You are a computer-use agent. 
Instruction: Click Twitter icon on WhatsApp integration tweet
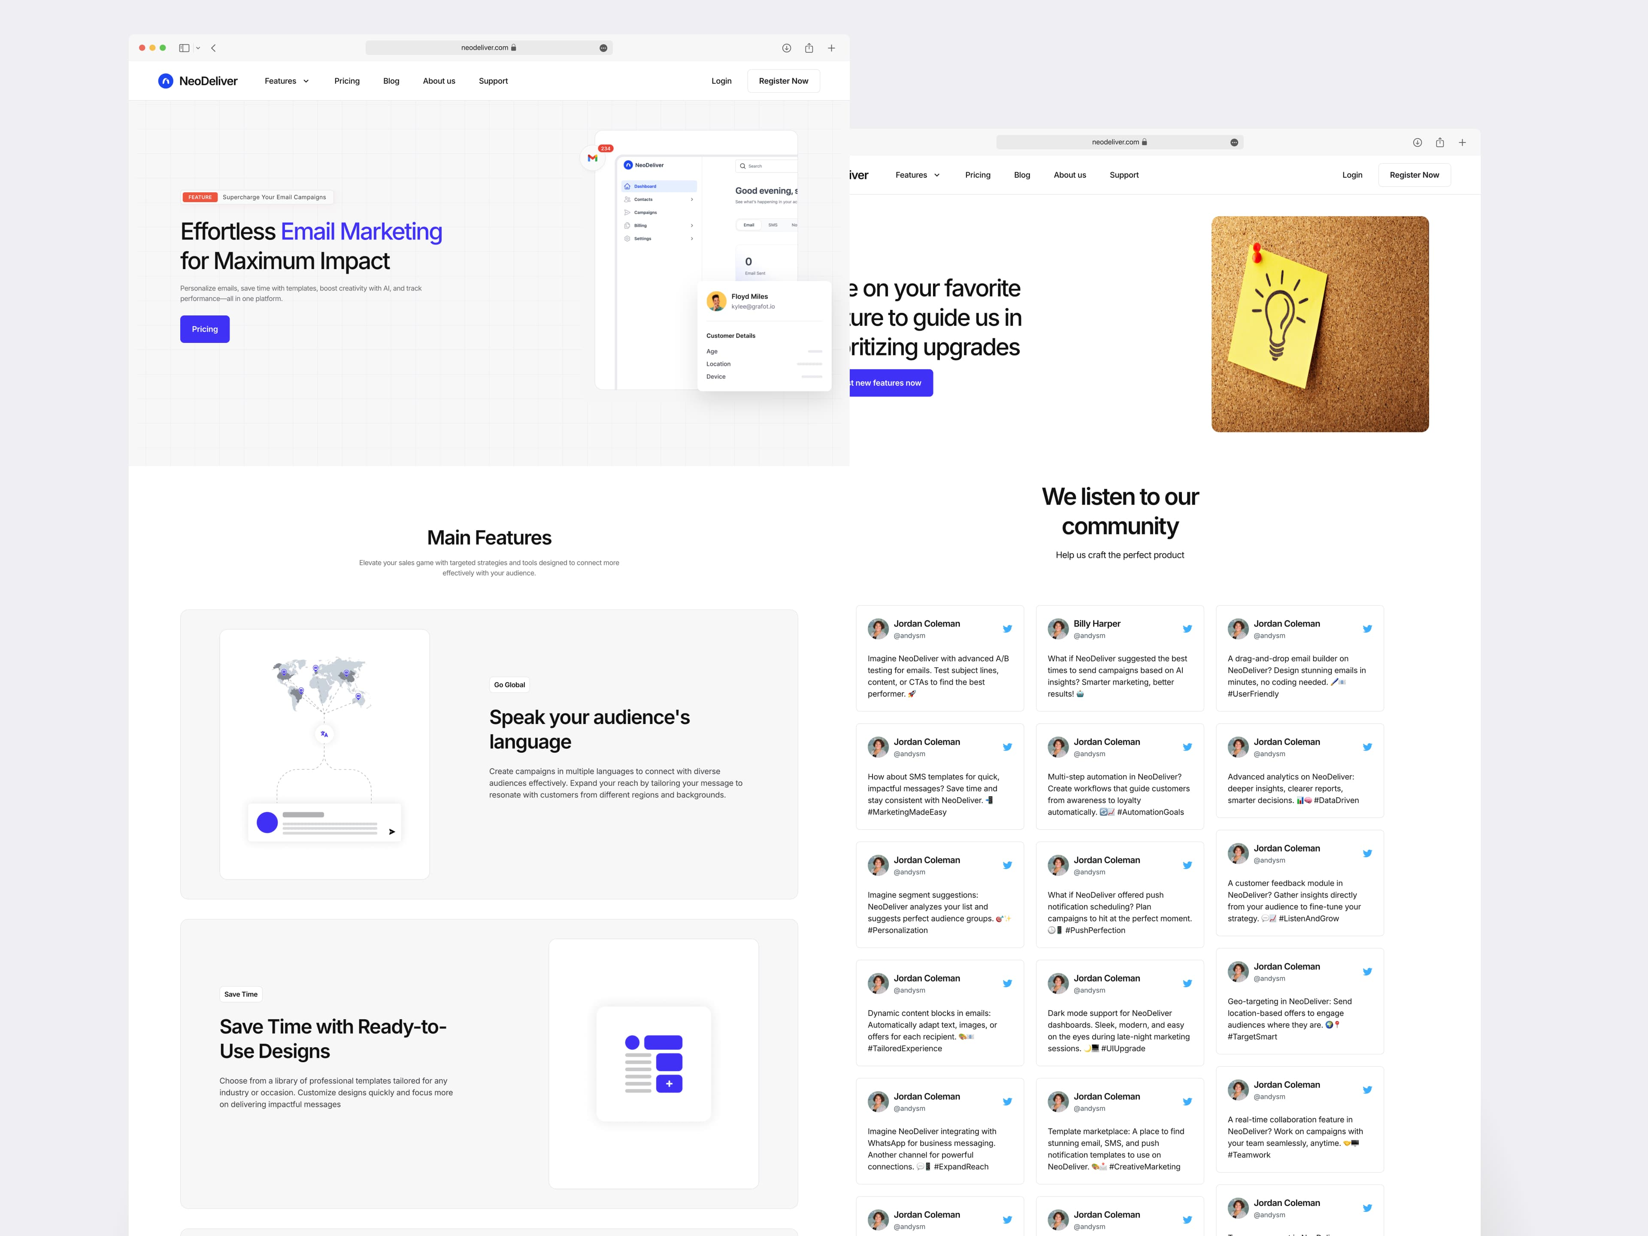pyautogui.click(x=1007, y=1102)
